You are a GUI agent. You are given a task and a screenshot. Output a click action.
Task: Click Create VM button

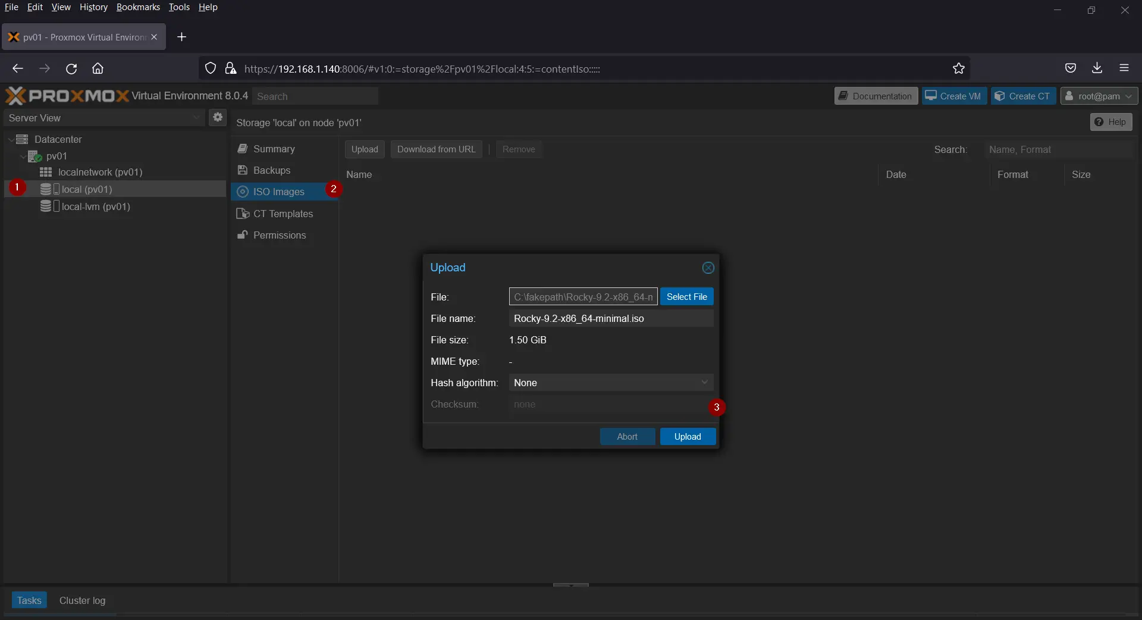tap(954, 96)
